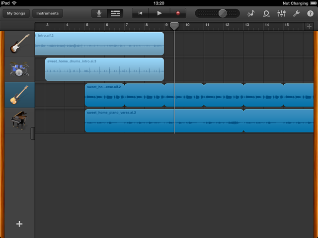Select the bass guitar track icon
This screenshot has width=318, height=238.
click(x=20, y=95)
